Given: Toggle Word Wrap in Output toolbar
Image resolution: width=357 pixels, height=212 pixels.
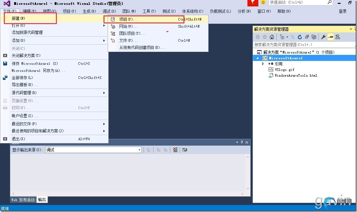Looking at the screenshot, I should (185, 150).
